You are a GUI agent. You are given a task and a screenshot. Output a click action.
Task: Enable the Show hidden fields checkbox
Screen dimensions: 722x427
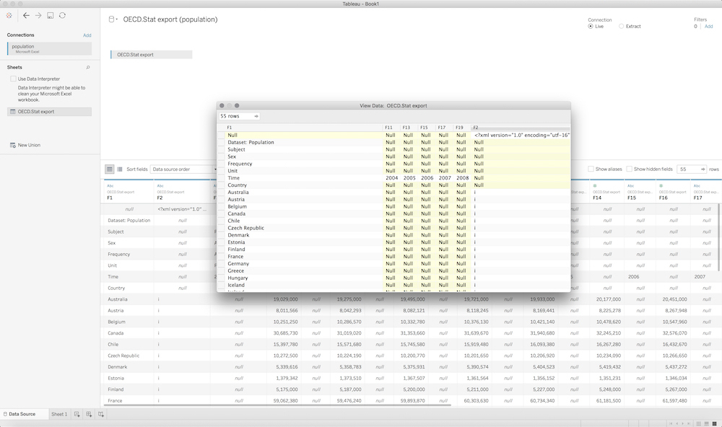coord(629,169)
